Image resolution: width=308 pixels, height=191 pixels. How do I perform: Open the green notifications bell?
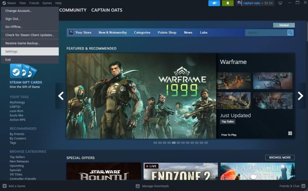(227, 3)
